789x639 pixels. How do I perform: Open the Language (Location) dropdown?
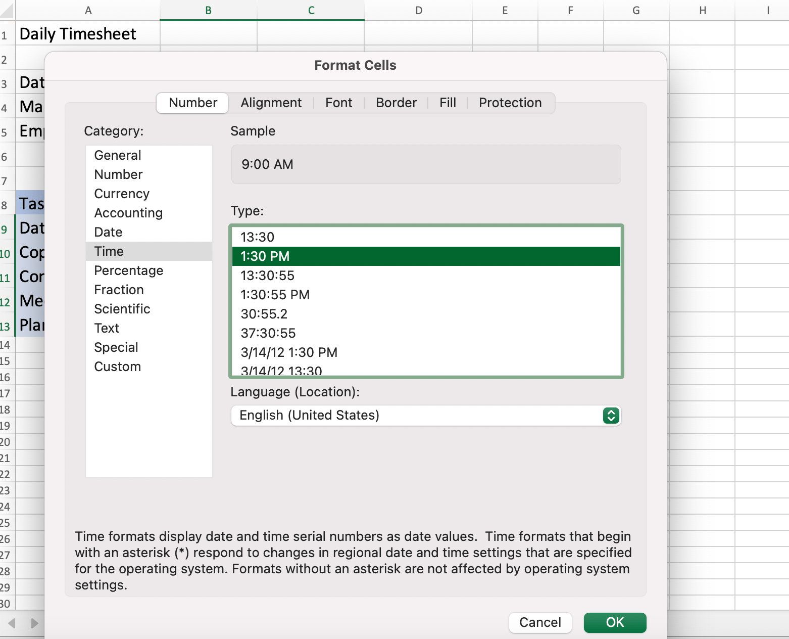(x=425, y=416)
